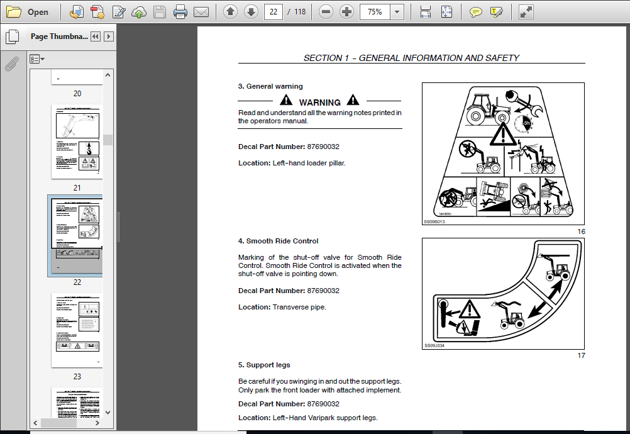Click "Location: Transverse pipe." text
This screenshot has height=434, width=630.
(x=282, y=307)
